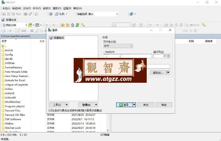Screen dimensions: 221x141
Task: Open the Advanced (高级) button dropdown arrow
Action: 168,73
